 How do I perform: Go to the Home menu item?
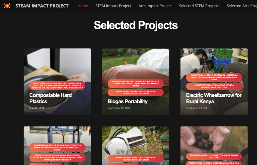(x=83, y=6)
